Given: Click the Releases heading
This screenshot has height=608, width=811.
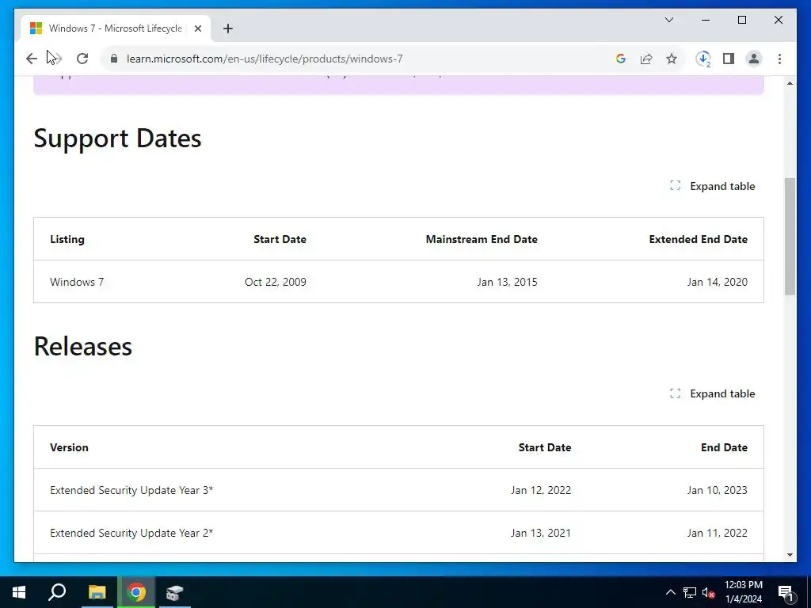Looking at the screenshot, I should point(82,347).
